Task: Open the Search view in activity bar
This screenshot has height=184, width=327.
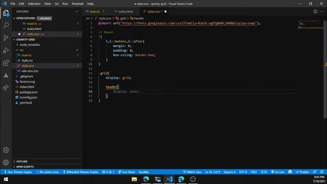Action: [6, 25]
